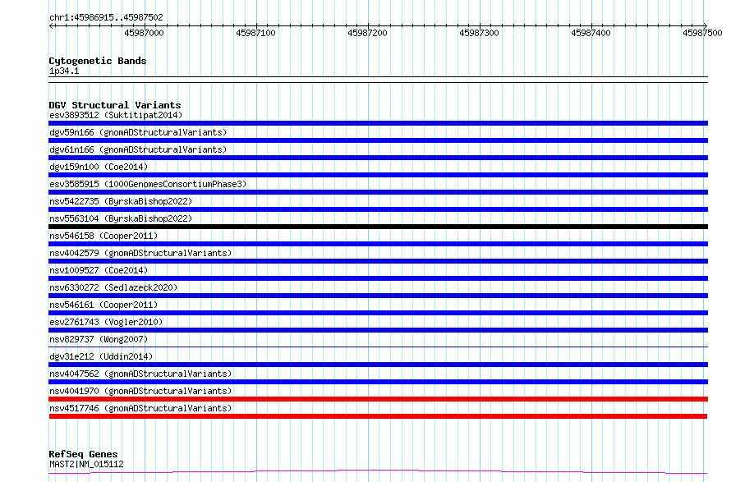Open the nsv829737 (Wong2007) label
The height and width of the screenshot is (482, 731).
(99, 339)
